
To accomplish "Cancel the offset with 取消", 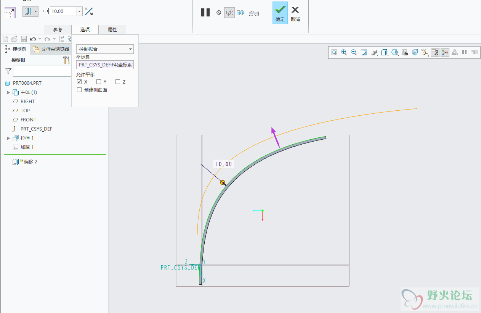I will pyautogui.click(x=295, y=13).
